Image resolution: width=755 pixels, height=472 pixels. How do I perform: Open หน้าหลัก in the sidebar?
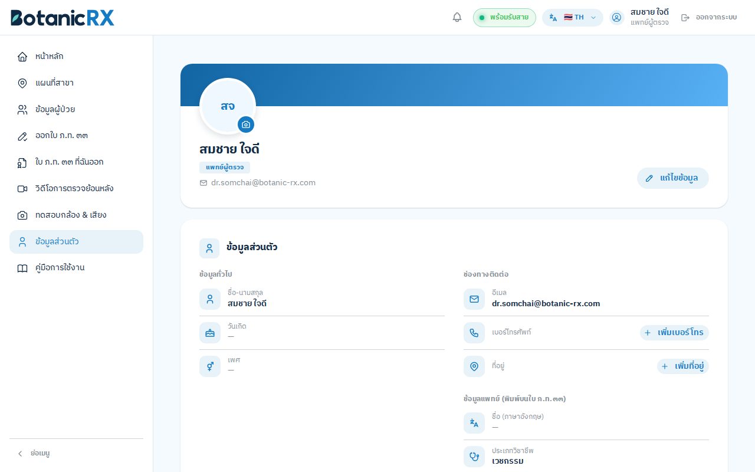[76, 57]
